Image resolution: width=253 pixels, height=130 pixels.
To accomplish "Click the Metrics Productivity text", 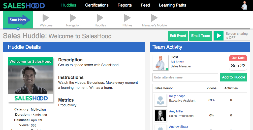I will point(67,105).
